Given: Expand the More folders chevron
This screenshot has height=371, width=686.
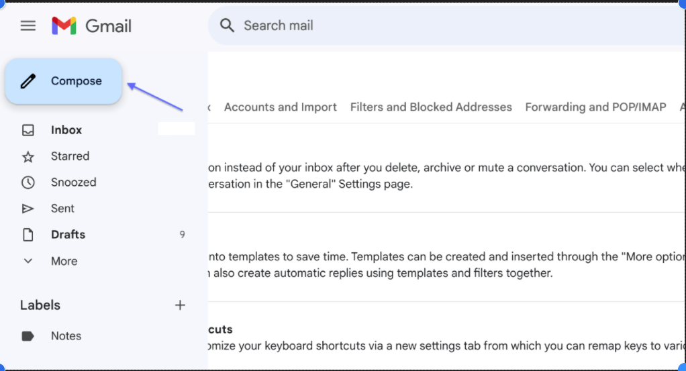Looking at the screenshot, I should pos(28,261).
